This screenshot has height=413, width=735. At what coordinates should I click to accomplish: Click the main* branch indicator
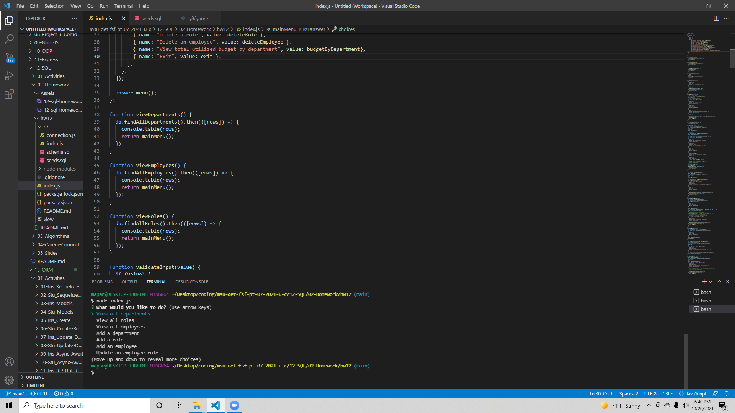point(15,393)
